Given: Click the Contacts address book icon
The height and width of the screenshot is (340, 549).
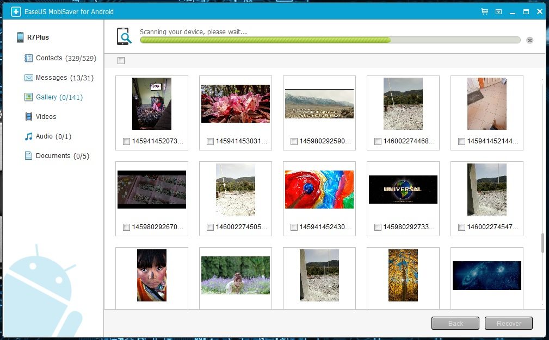Looking at the screenshot, I should click(x=29, y=58).
